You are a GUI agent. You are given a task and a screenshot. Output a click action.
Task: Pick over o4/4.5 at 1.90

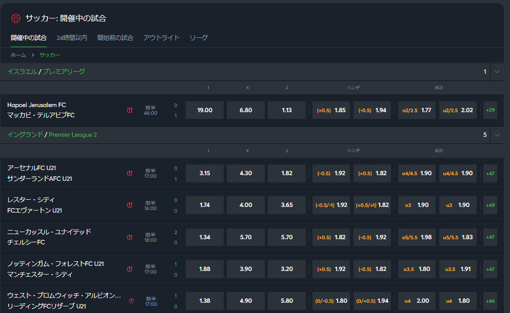[x=417, y=173]
